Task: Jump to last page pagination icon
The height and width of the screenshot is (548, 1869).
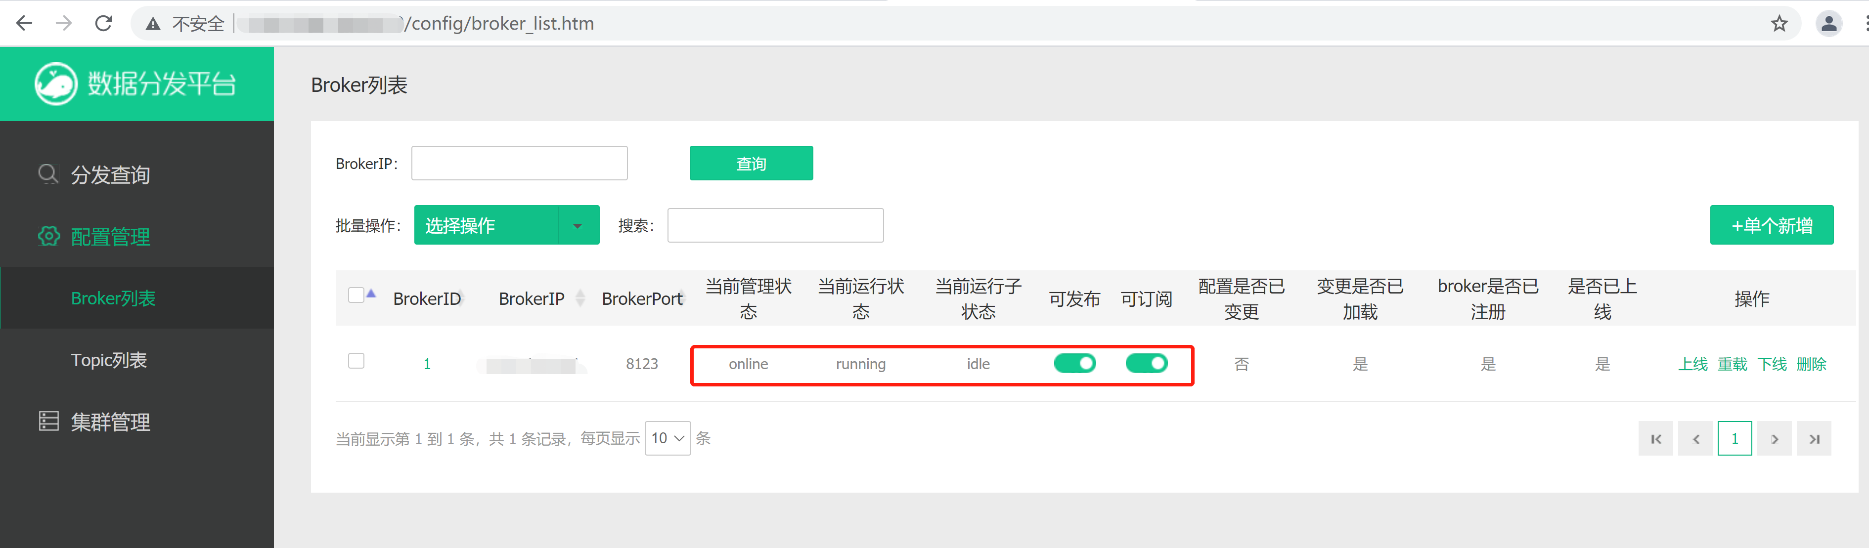Action: pos(1814,438)
